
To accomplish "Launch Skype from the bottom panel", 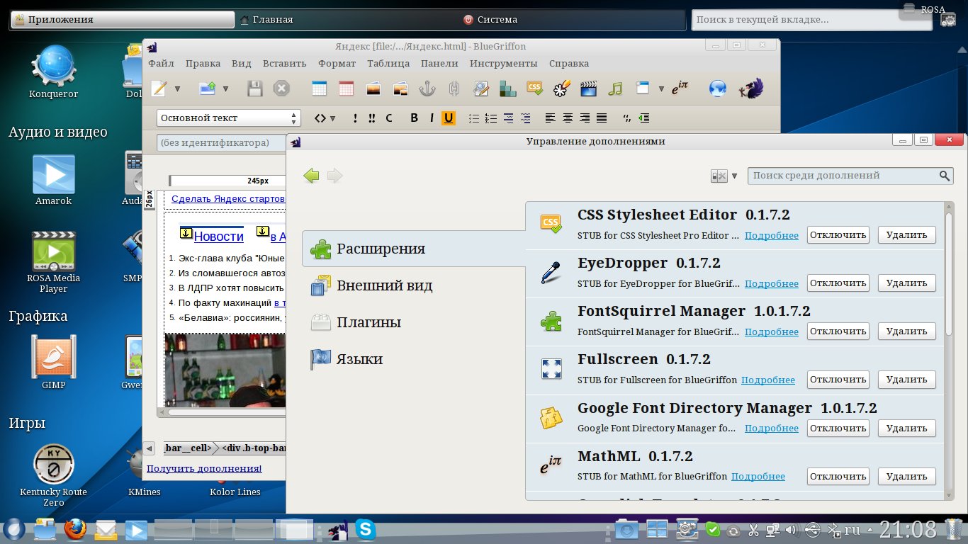I will tap(365, 529).
